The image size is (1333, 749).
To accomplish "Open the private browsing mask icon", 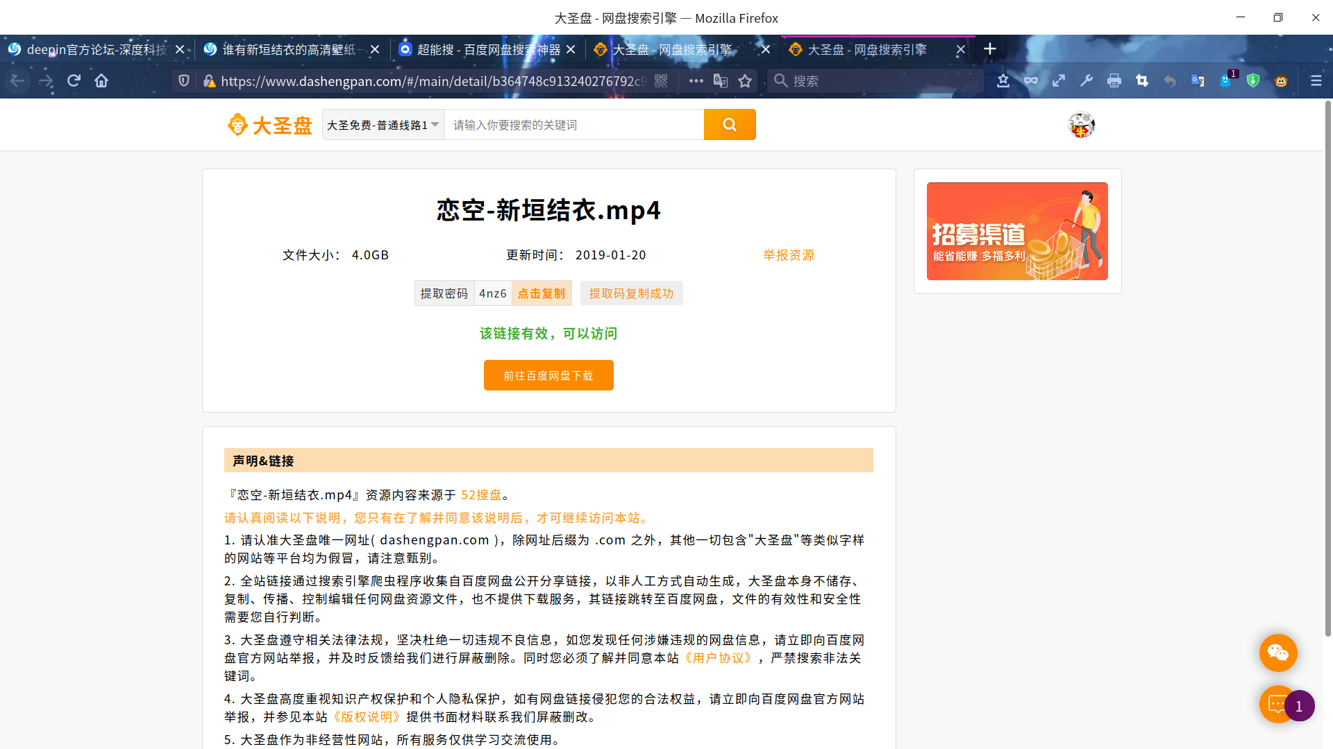I will click(1031, 81).
